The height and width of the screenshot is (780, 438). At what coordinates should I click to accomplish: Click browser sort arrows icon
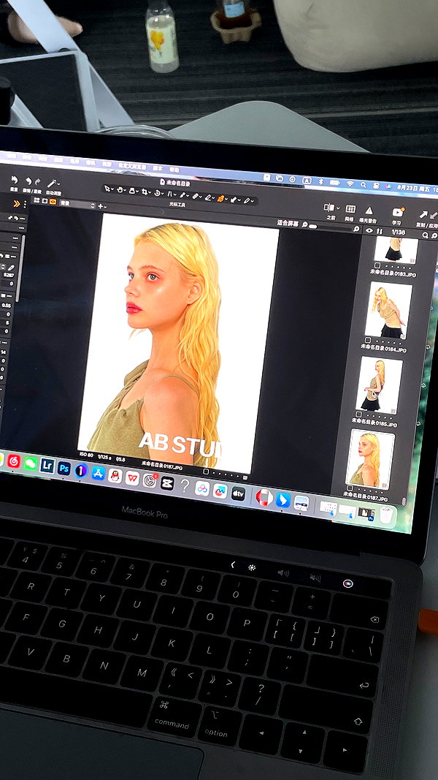tap(380, 231)
